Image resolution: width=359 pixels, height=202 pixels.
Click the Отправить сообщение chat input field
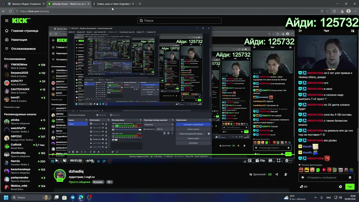pyautogui.click(x=326, y=177)
